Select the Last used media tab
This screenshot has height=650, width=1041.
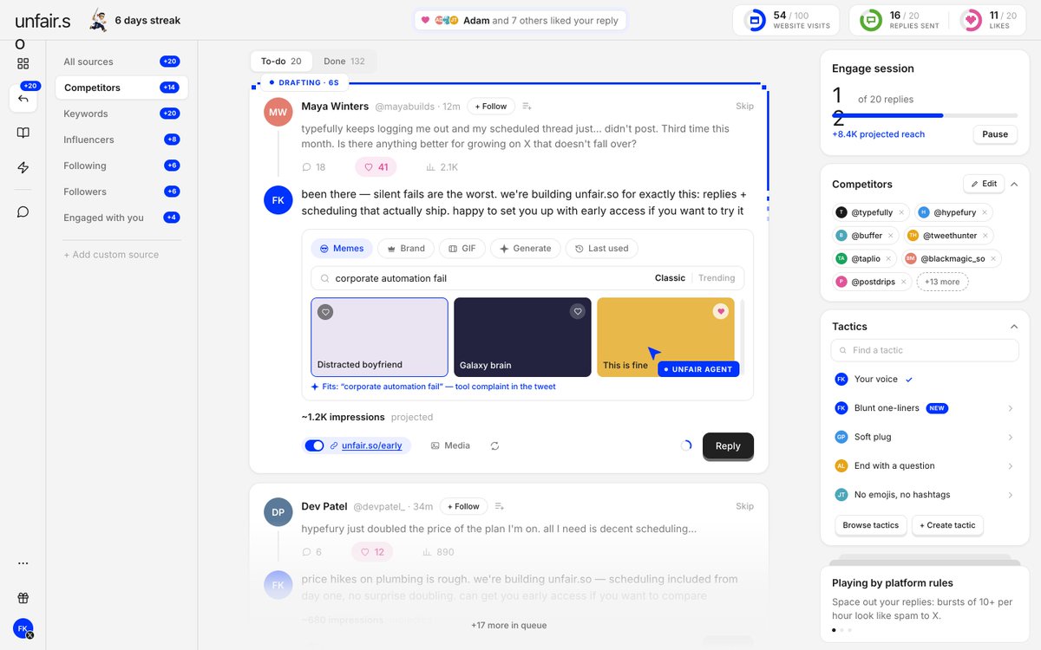click(601, 248)
